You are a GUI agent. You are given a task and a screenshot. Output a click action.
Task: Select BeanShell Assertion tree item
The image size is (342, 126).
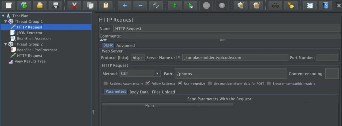click(x=34, y=39)
